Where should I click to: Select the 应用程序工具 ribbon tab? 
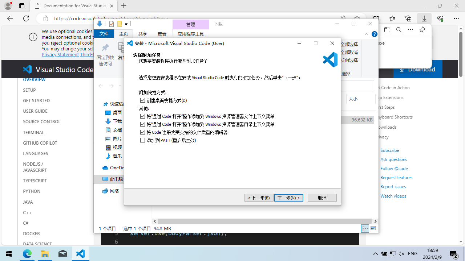coord(191,34)
